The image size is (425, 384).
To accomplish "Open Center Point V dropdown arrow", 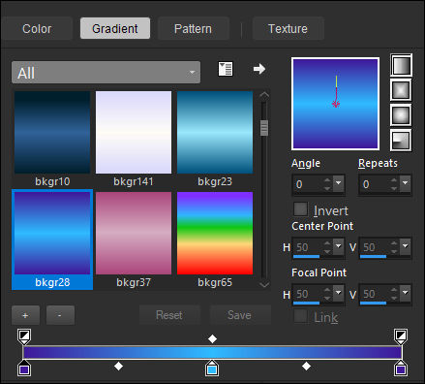I will 405,247.
